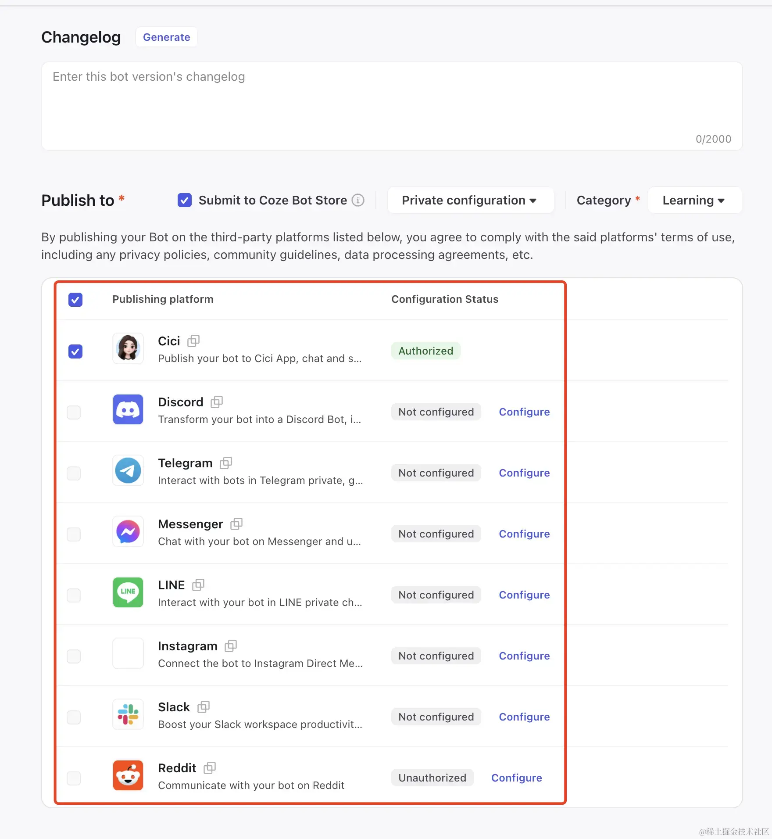772x839 pixels.
Task: Configure the Slack platform
Action: click(x=524, y=717)
